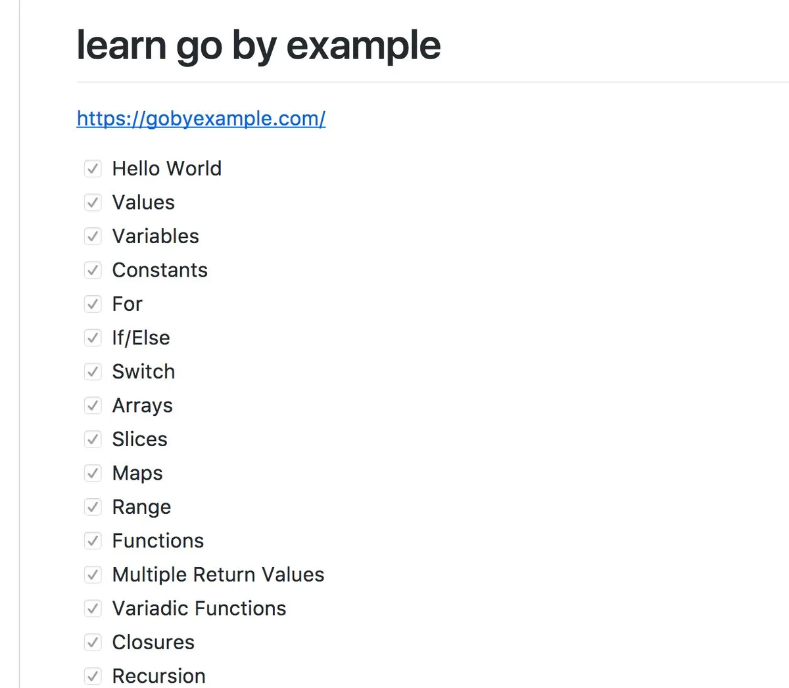Toggle the Functions checkbox
Viewport: 789px width, 688px height.
click(93, 541)
